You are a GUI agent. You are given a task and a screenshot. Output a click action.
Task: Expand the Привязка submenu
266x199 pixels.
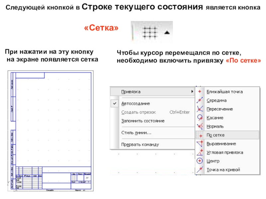(x=152, y=92)
